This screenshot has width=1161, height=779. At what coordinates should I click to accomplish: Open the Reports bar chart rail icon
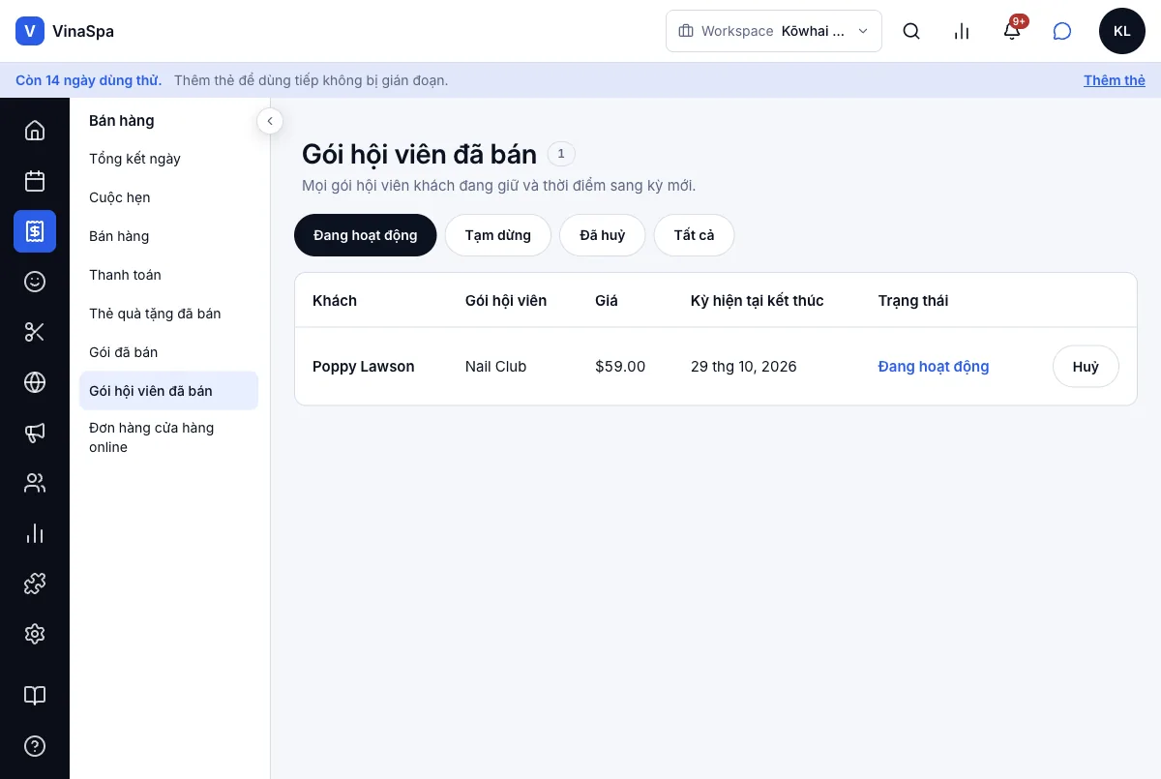(x=35, y=533)
